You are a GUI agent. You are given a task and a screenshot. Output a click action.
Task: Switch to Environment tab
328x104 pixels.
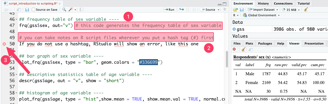(x=243, y=3)
